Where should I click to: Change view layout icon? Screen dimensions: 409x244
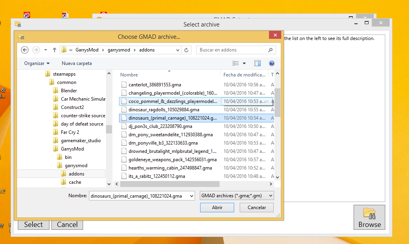pos(235,63)
